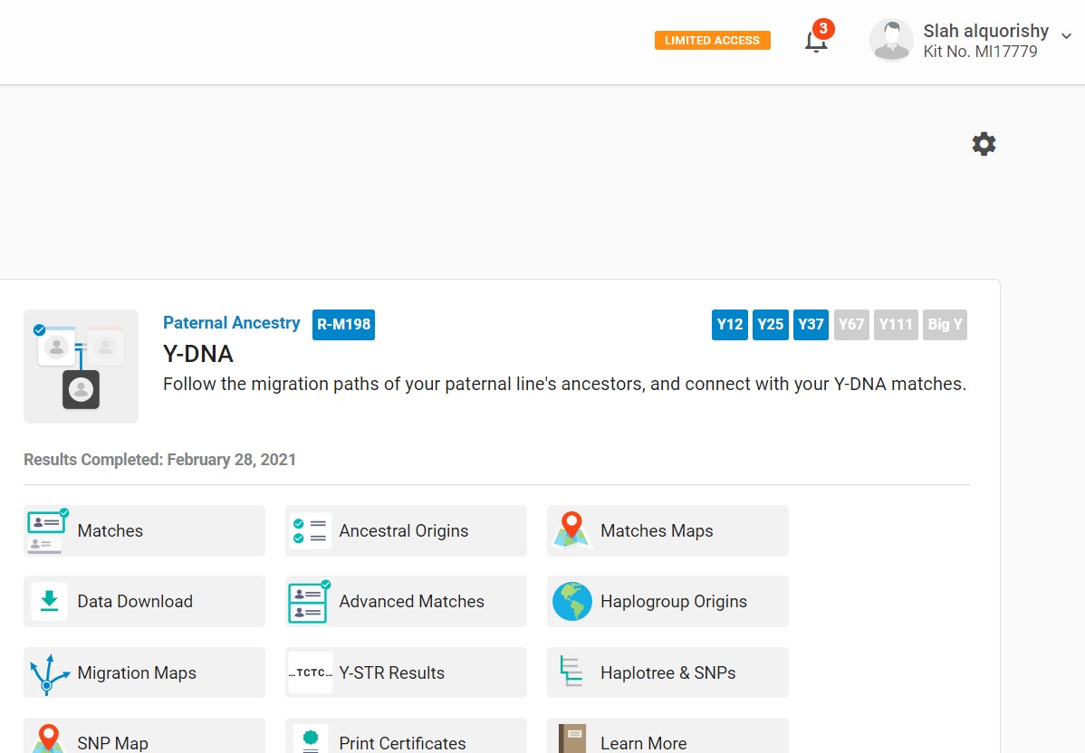Screen dimensions: 1085x753
Task: Click the Results Completed: February 28, 2021 text
Action: 159,460
